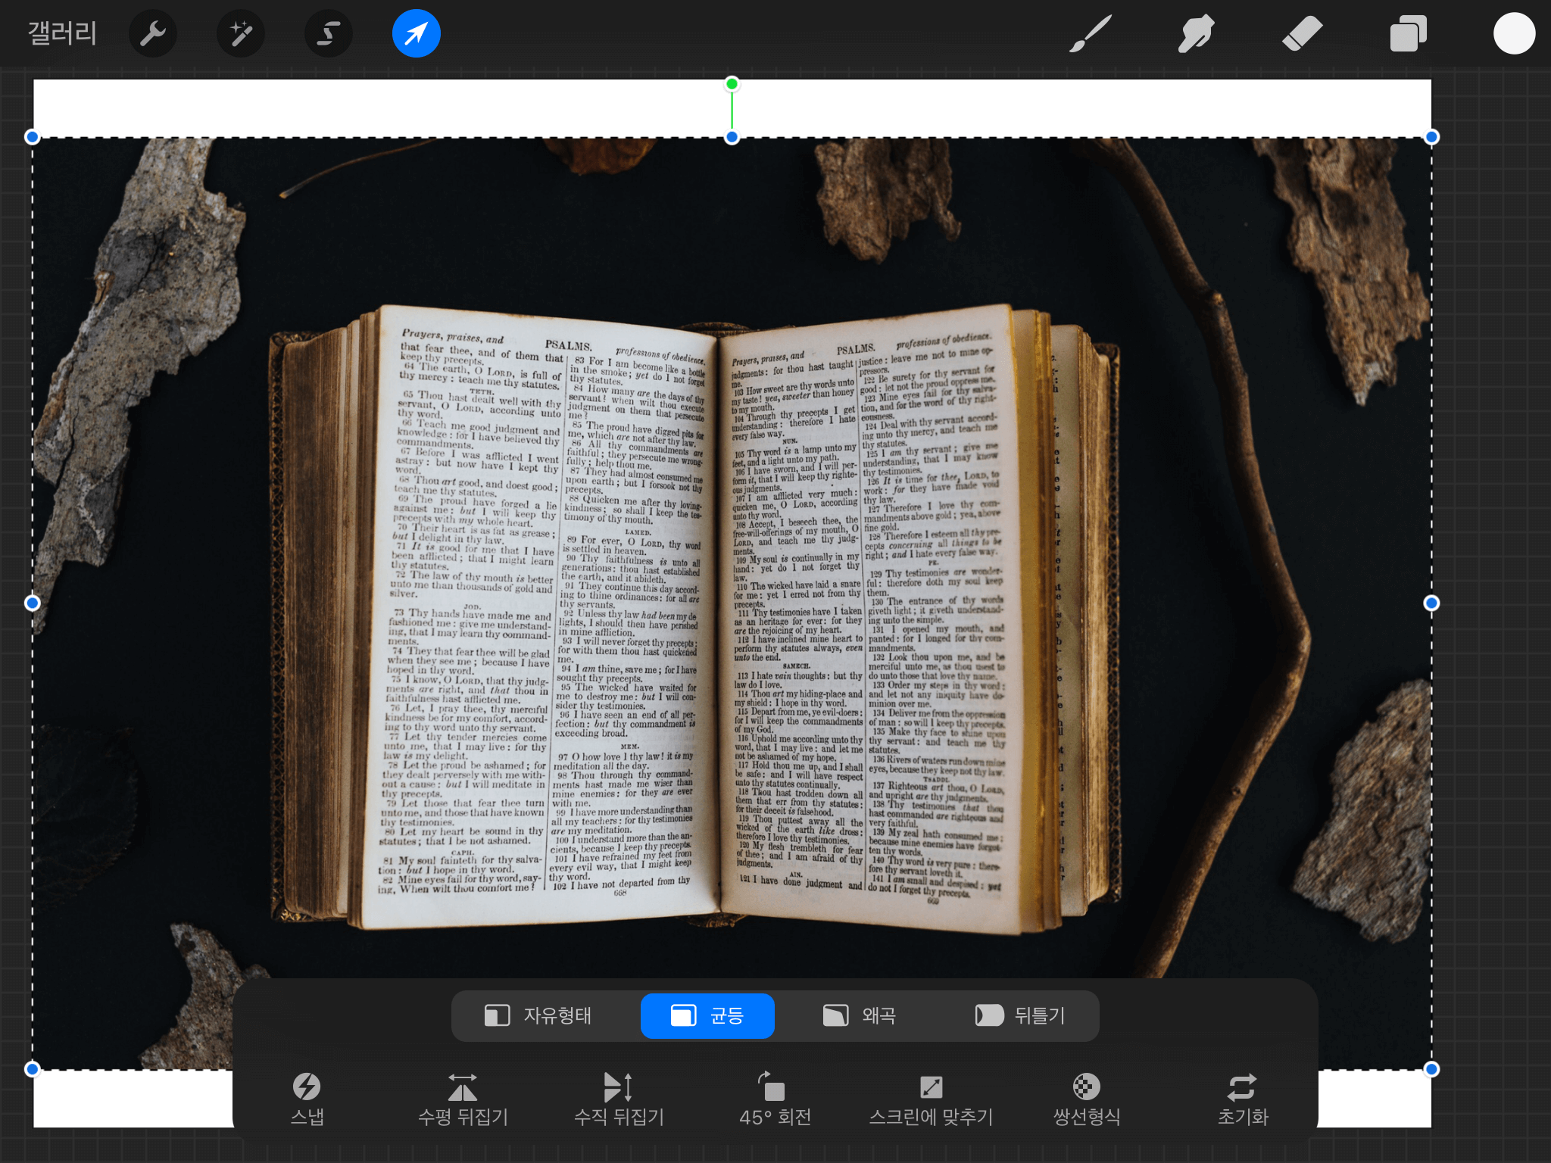Open 쌍선형식 interpolation options

[x=1087, y=1099]
